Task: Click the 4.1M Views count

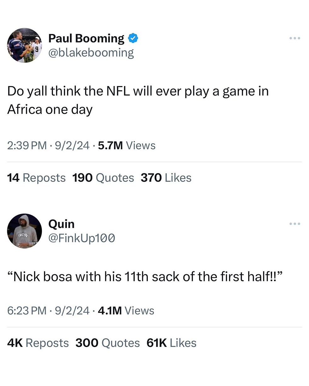Action: click(x=126, y=311)
